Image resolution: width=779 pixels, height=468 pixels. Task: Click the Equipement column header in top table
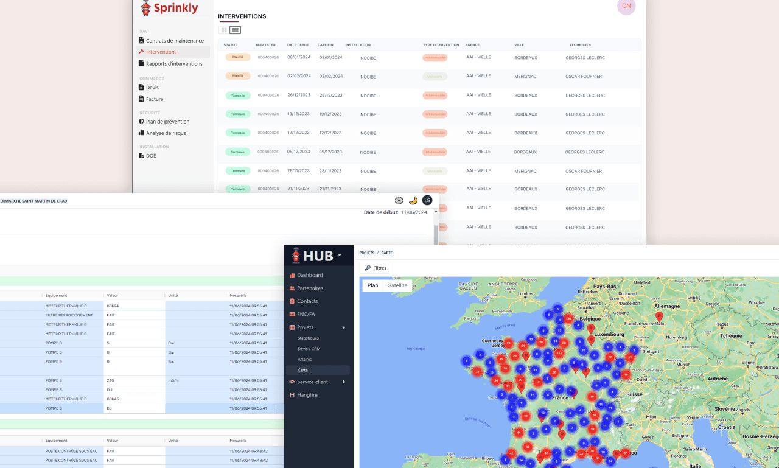56,296
